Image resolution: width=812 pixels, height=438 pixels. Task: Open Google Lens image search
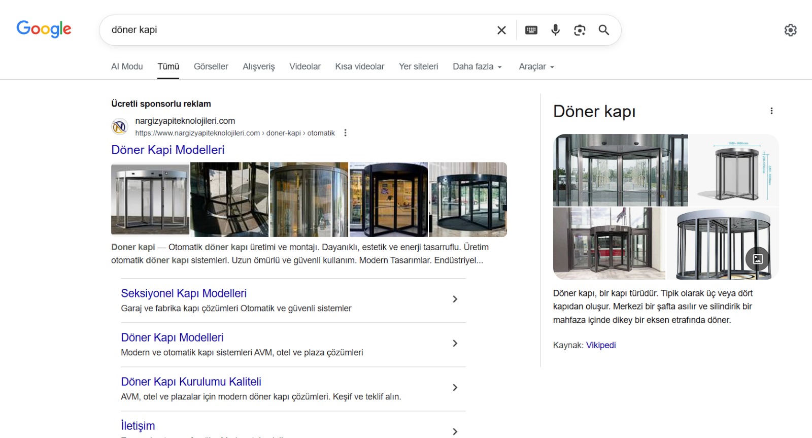coord(580,30)
